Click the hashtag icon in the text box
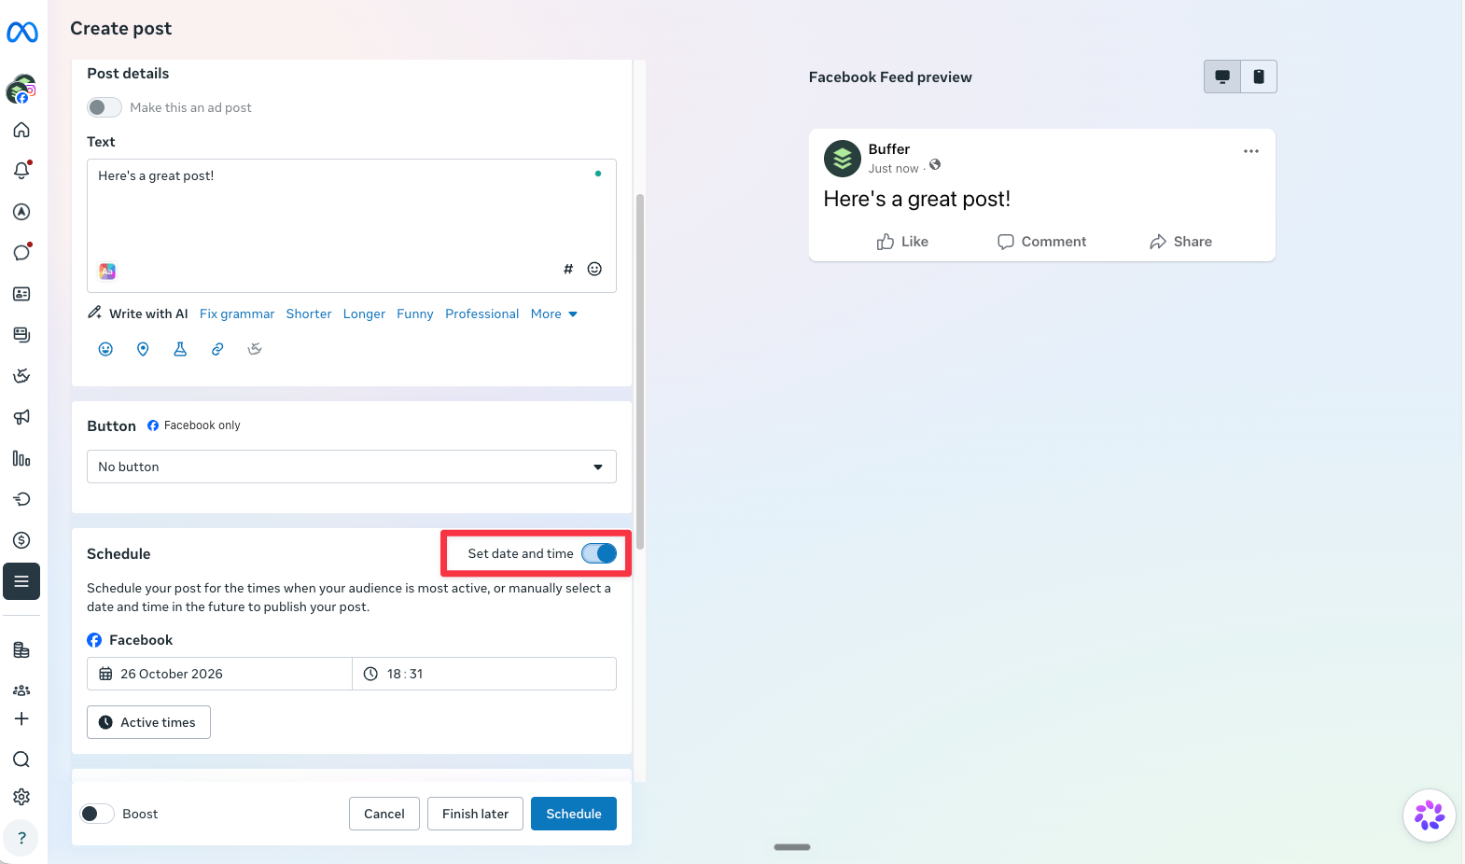This screenshot has width=1465, height=864. pos(568,269)
